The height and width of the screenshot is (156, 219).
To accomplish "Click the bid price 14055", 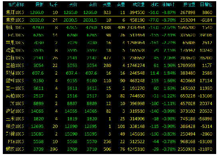I will 71,111.
